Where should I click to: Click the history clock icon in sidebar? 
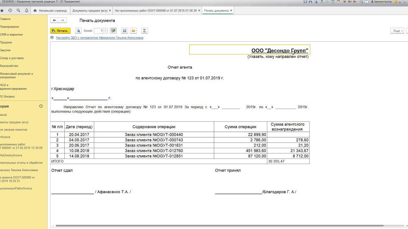coord(41,106)
